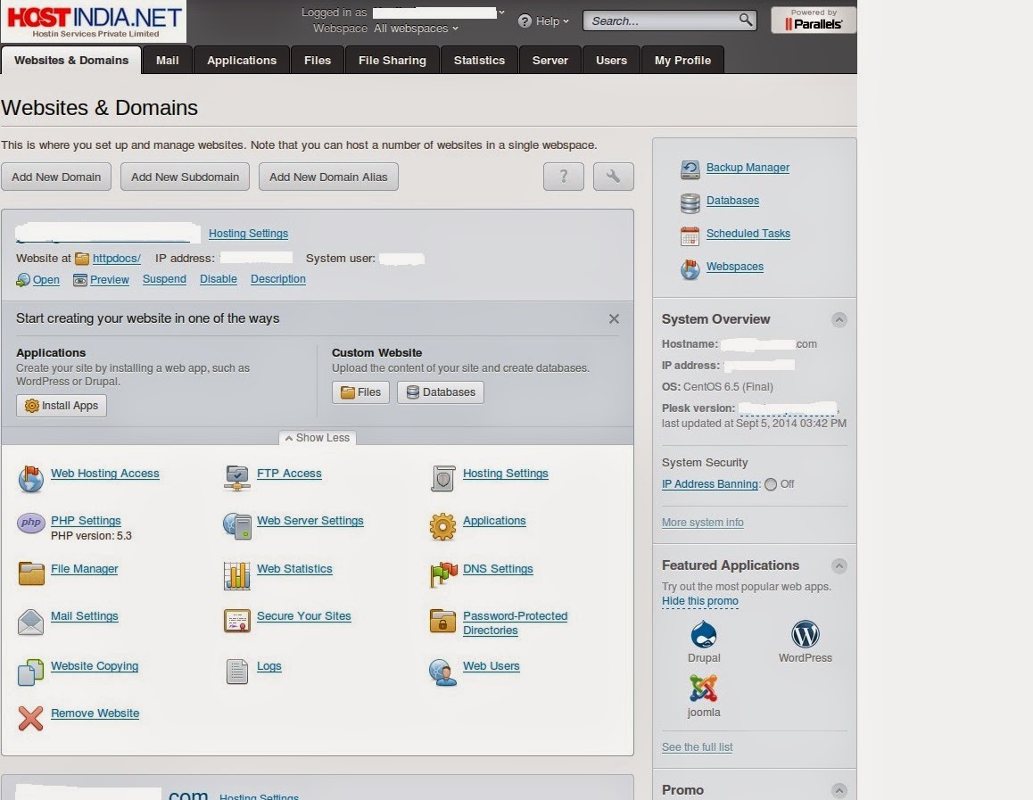
Task: Select the Drupal featured application icon
Action: pyautogui.click(x=704, y=635)
